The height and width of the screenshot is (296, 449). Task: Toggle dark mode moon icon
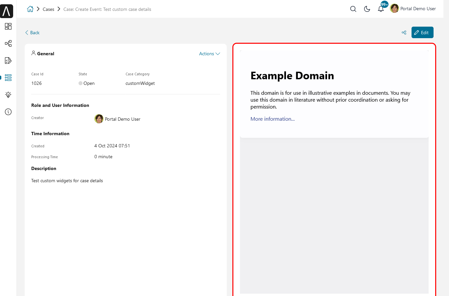click(x=367, y=9)
